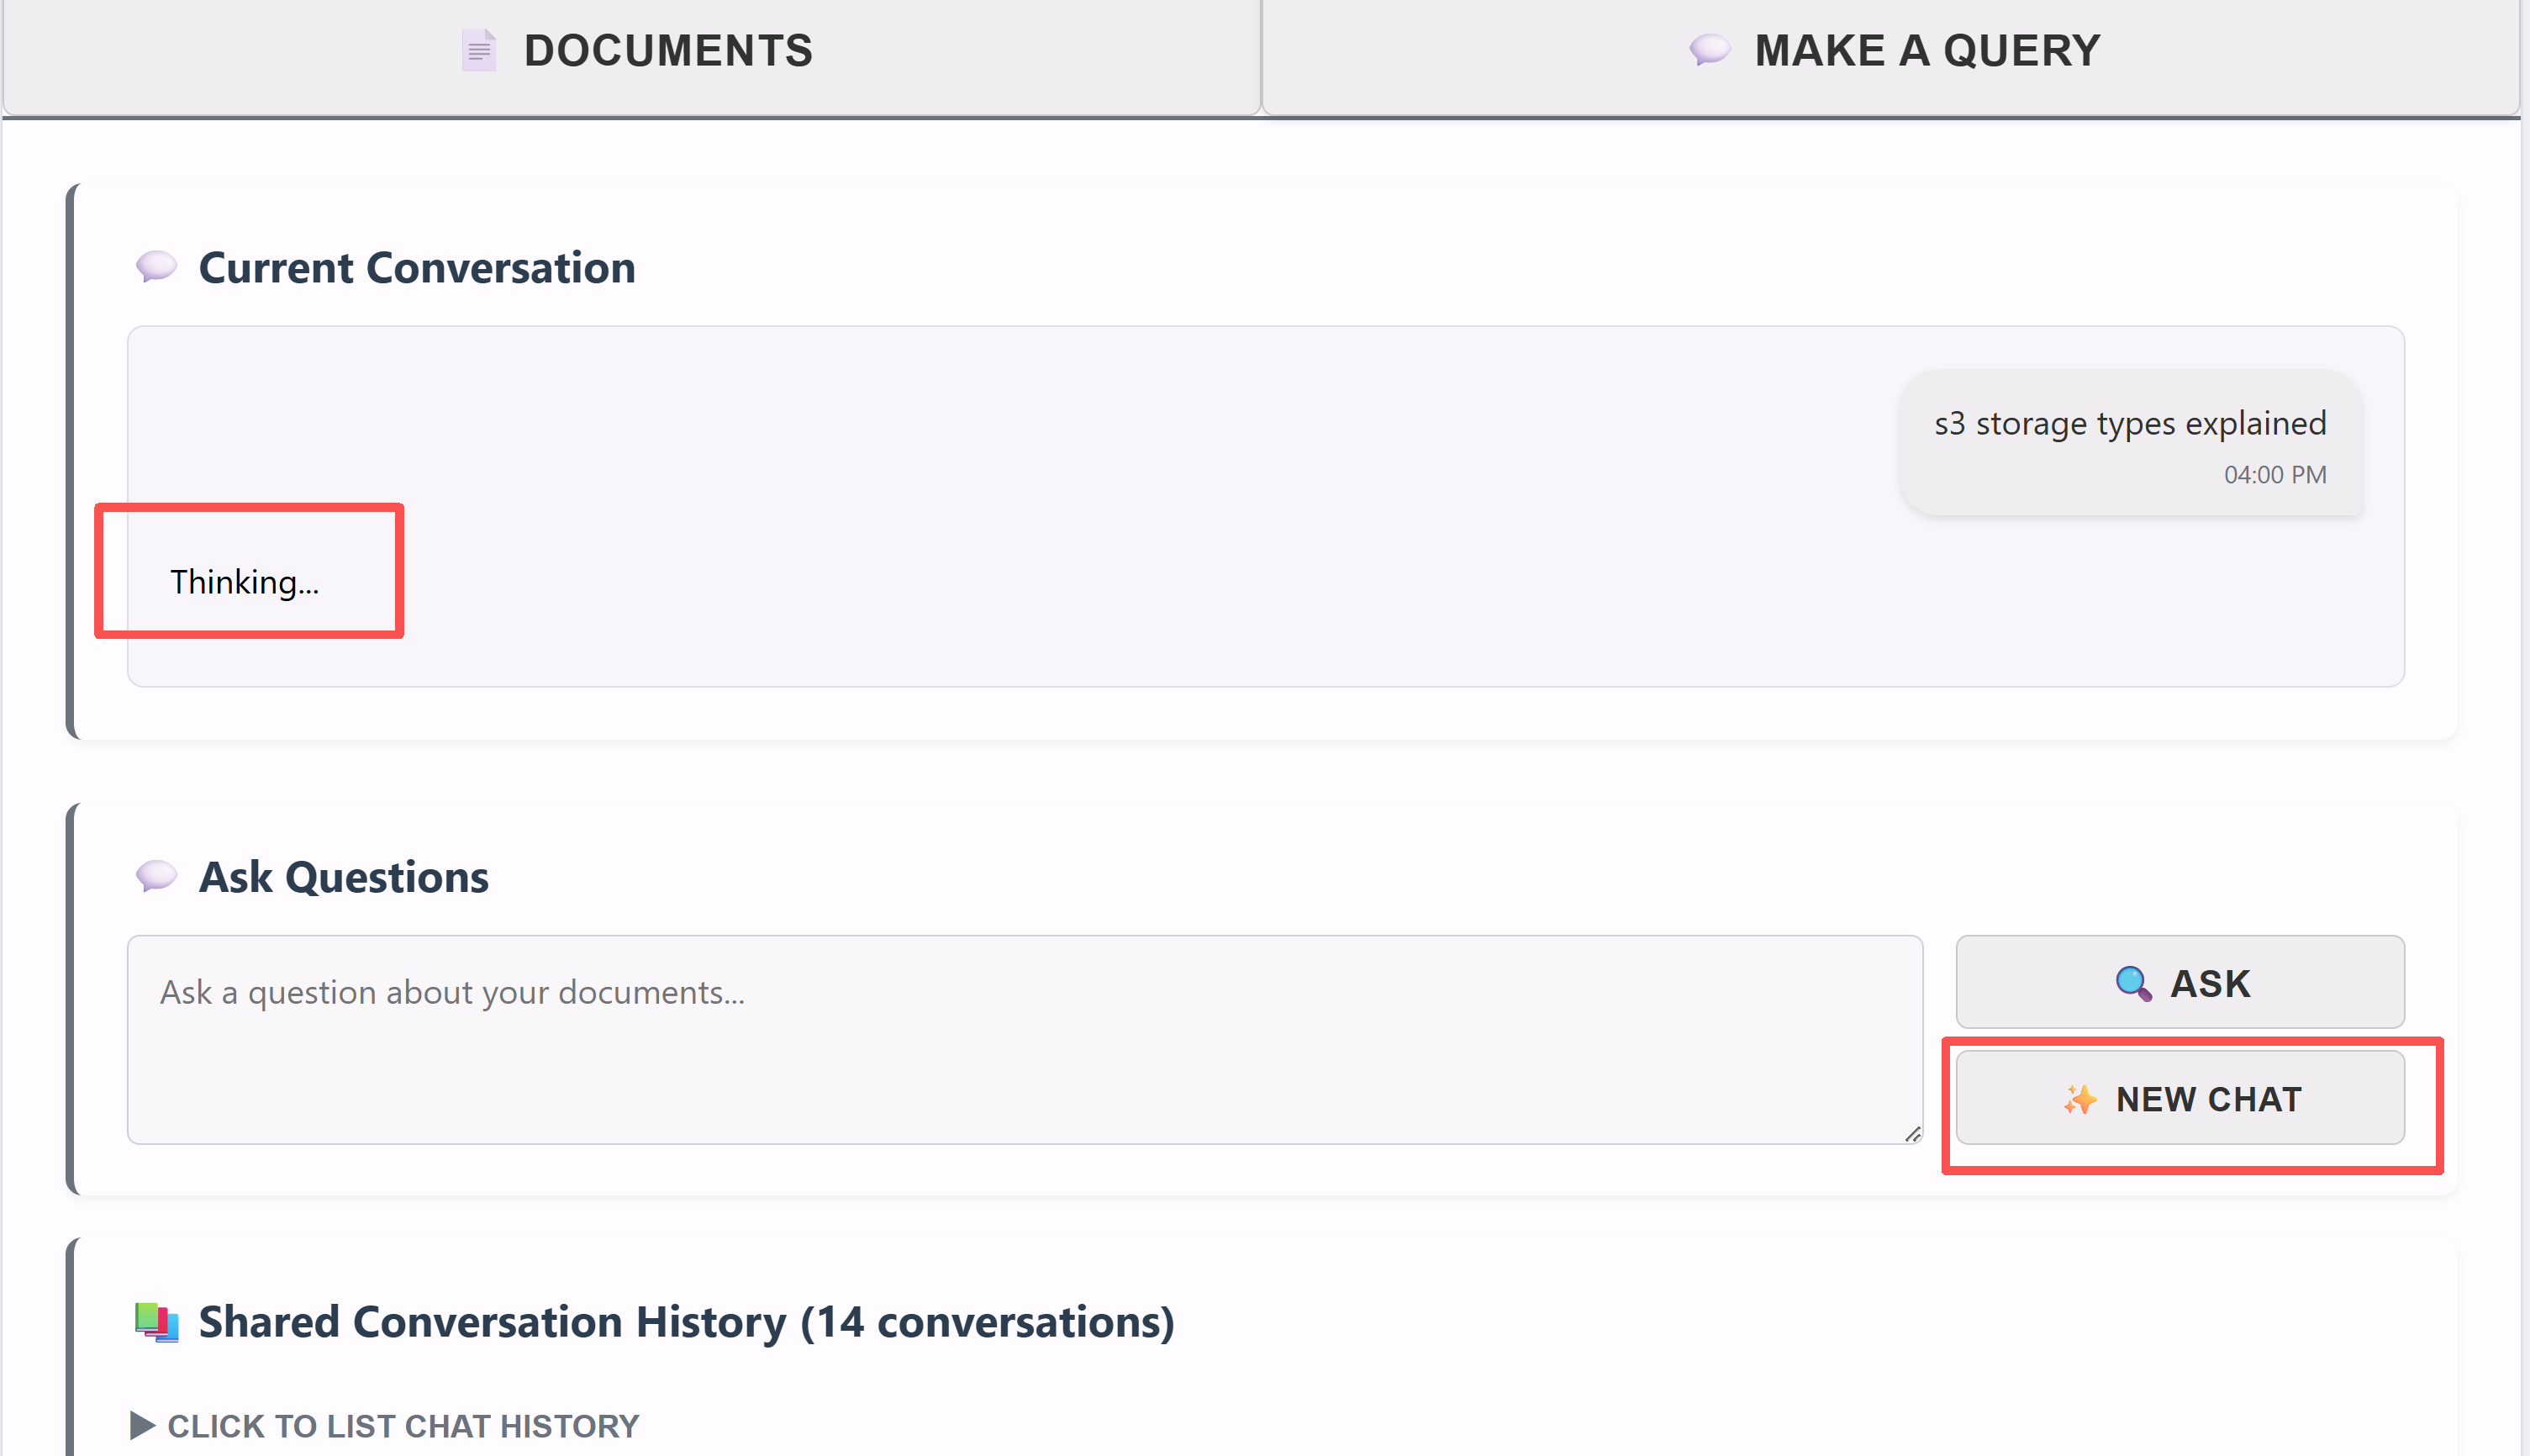Click the 04:00 PM message timestamp
The image size is (2530, 1456).
coord(2274,475)
